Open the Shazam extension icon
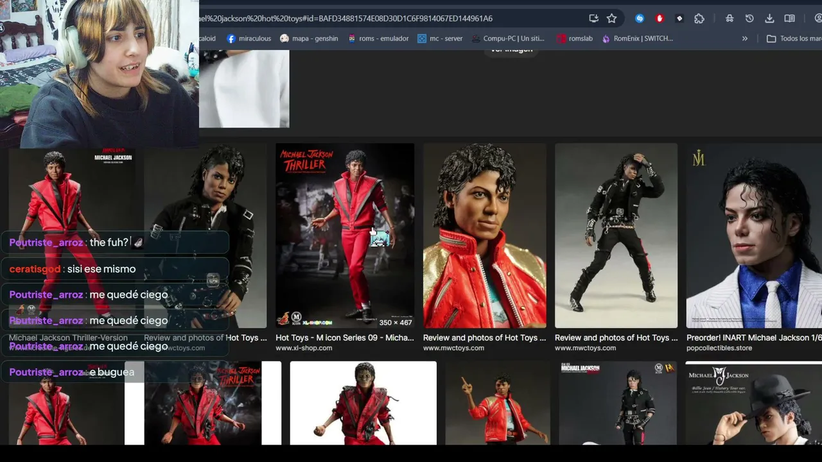 [x=640, y=19]
